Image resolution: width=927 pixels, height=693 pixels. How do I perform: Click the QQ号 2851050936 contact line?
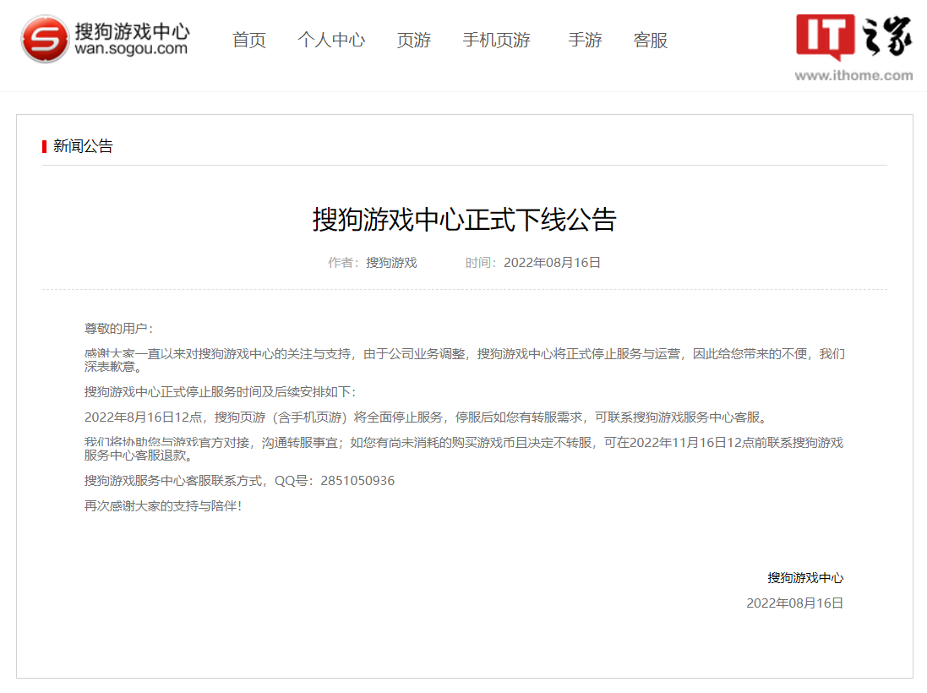[x=239, y=481]
